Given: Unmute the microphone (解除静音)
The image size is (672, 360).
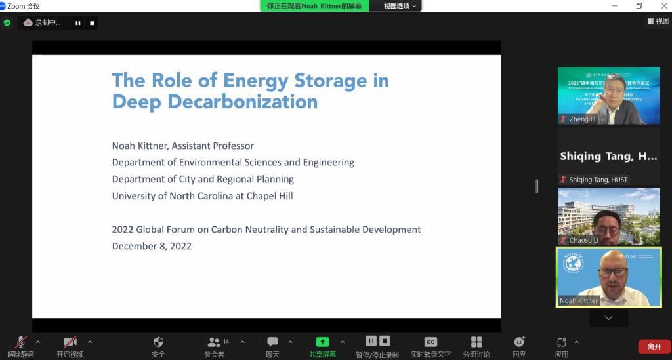Looking at the screenshot, I should (21, 343).
